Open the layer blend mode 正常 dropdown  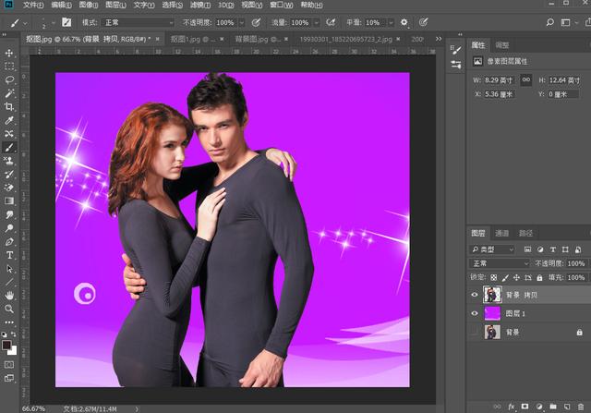[500, 263]
